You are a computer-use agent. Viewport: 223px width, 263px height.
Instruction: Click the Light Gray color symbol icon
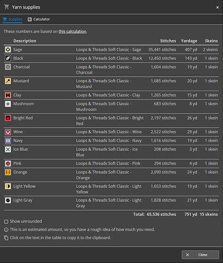tap(8, 200)
